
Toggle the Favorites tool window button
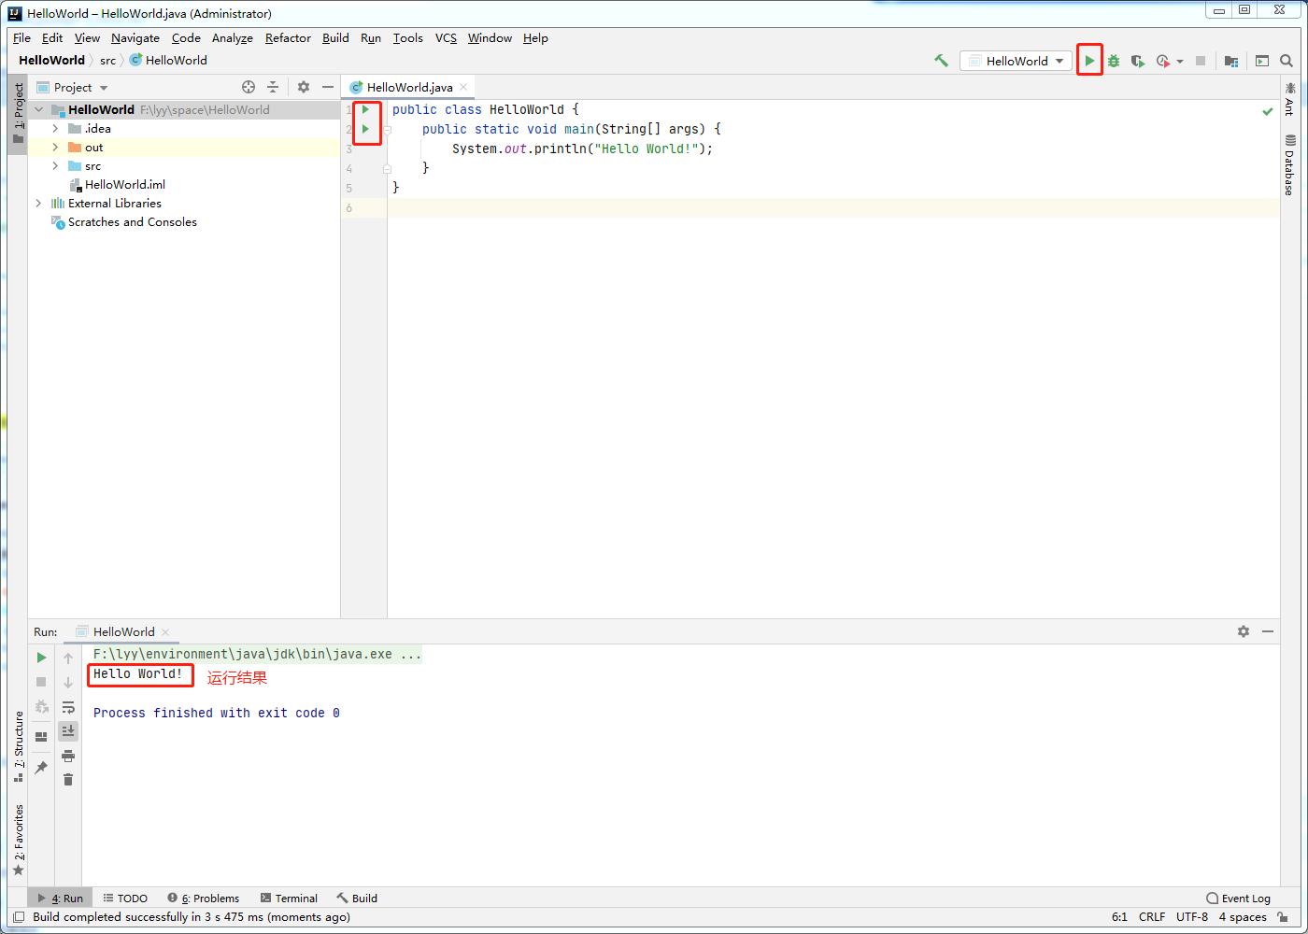pos(18,841)
